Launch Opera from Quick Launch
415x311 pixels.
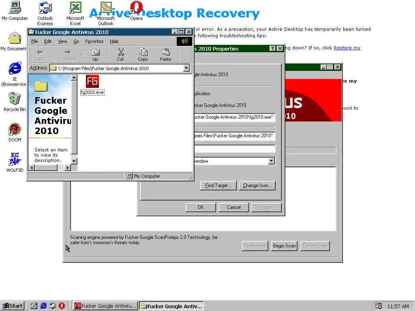(x=62, y=306)
